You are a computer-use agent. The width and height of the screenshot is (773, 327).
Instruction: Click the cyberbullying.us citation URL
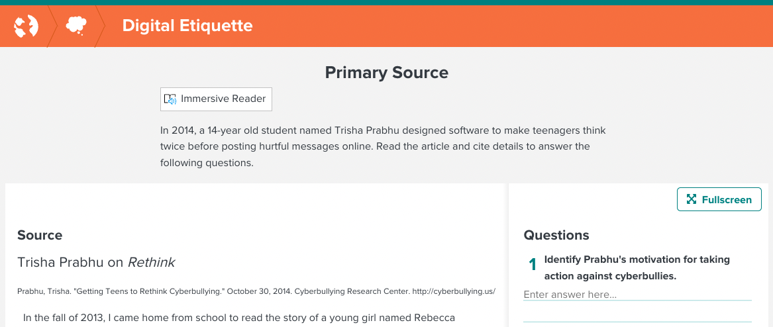[x=454, y=291]
